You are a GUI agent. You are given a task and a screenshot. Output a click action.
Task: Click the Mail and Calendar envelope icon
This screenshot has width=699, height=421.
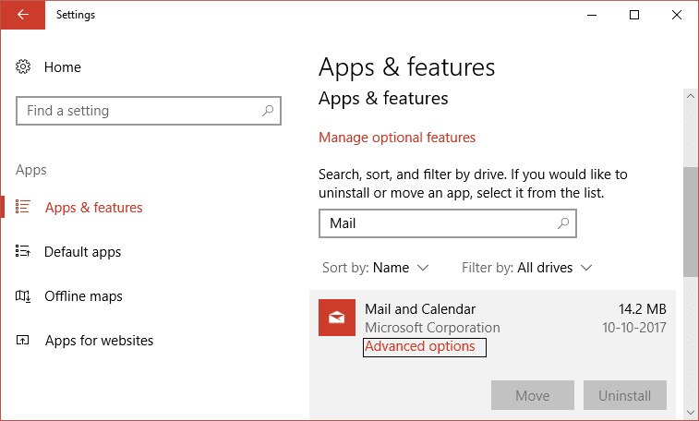(337, 318)
